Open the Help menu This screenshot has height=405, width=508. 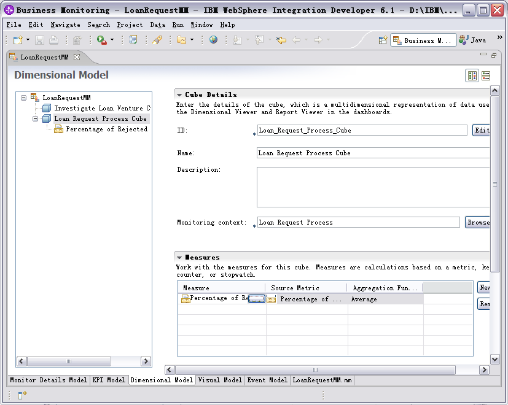[x=227, y=25]
